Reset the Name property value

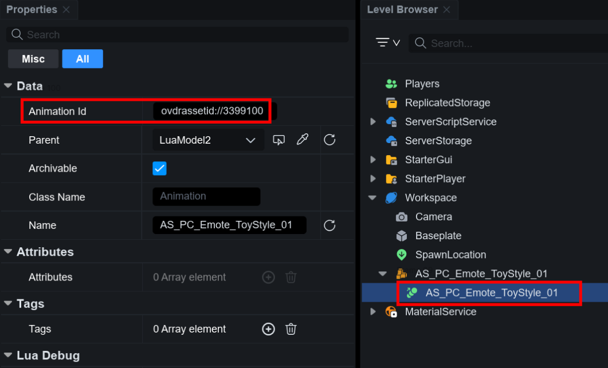point(330,225)
